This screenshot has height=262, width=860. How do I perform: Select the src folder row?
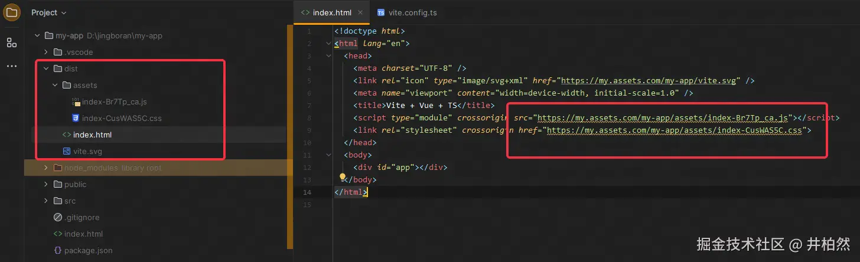pyautogui.click(x=157, y=201)
